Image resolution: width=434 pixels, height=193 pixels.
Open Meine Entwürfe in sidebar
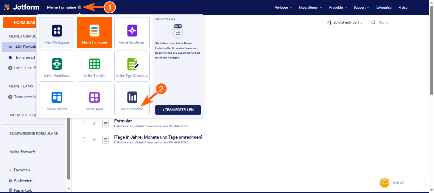[x=23, y=152]
